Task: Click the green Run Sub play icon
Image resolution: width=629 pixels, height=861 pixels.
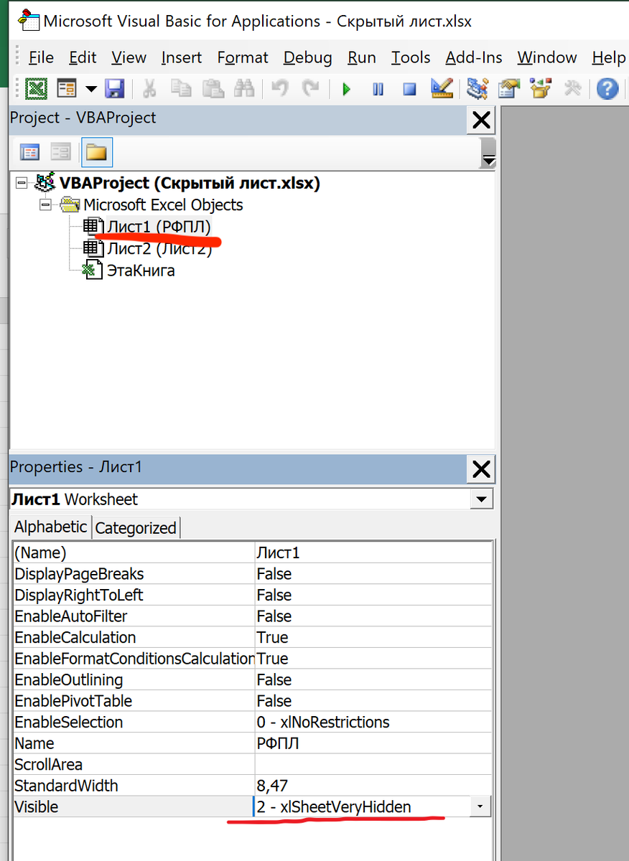Action: point(347,90)
